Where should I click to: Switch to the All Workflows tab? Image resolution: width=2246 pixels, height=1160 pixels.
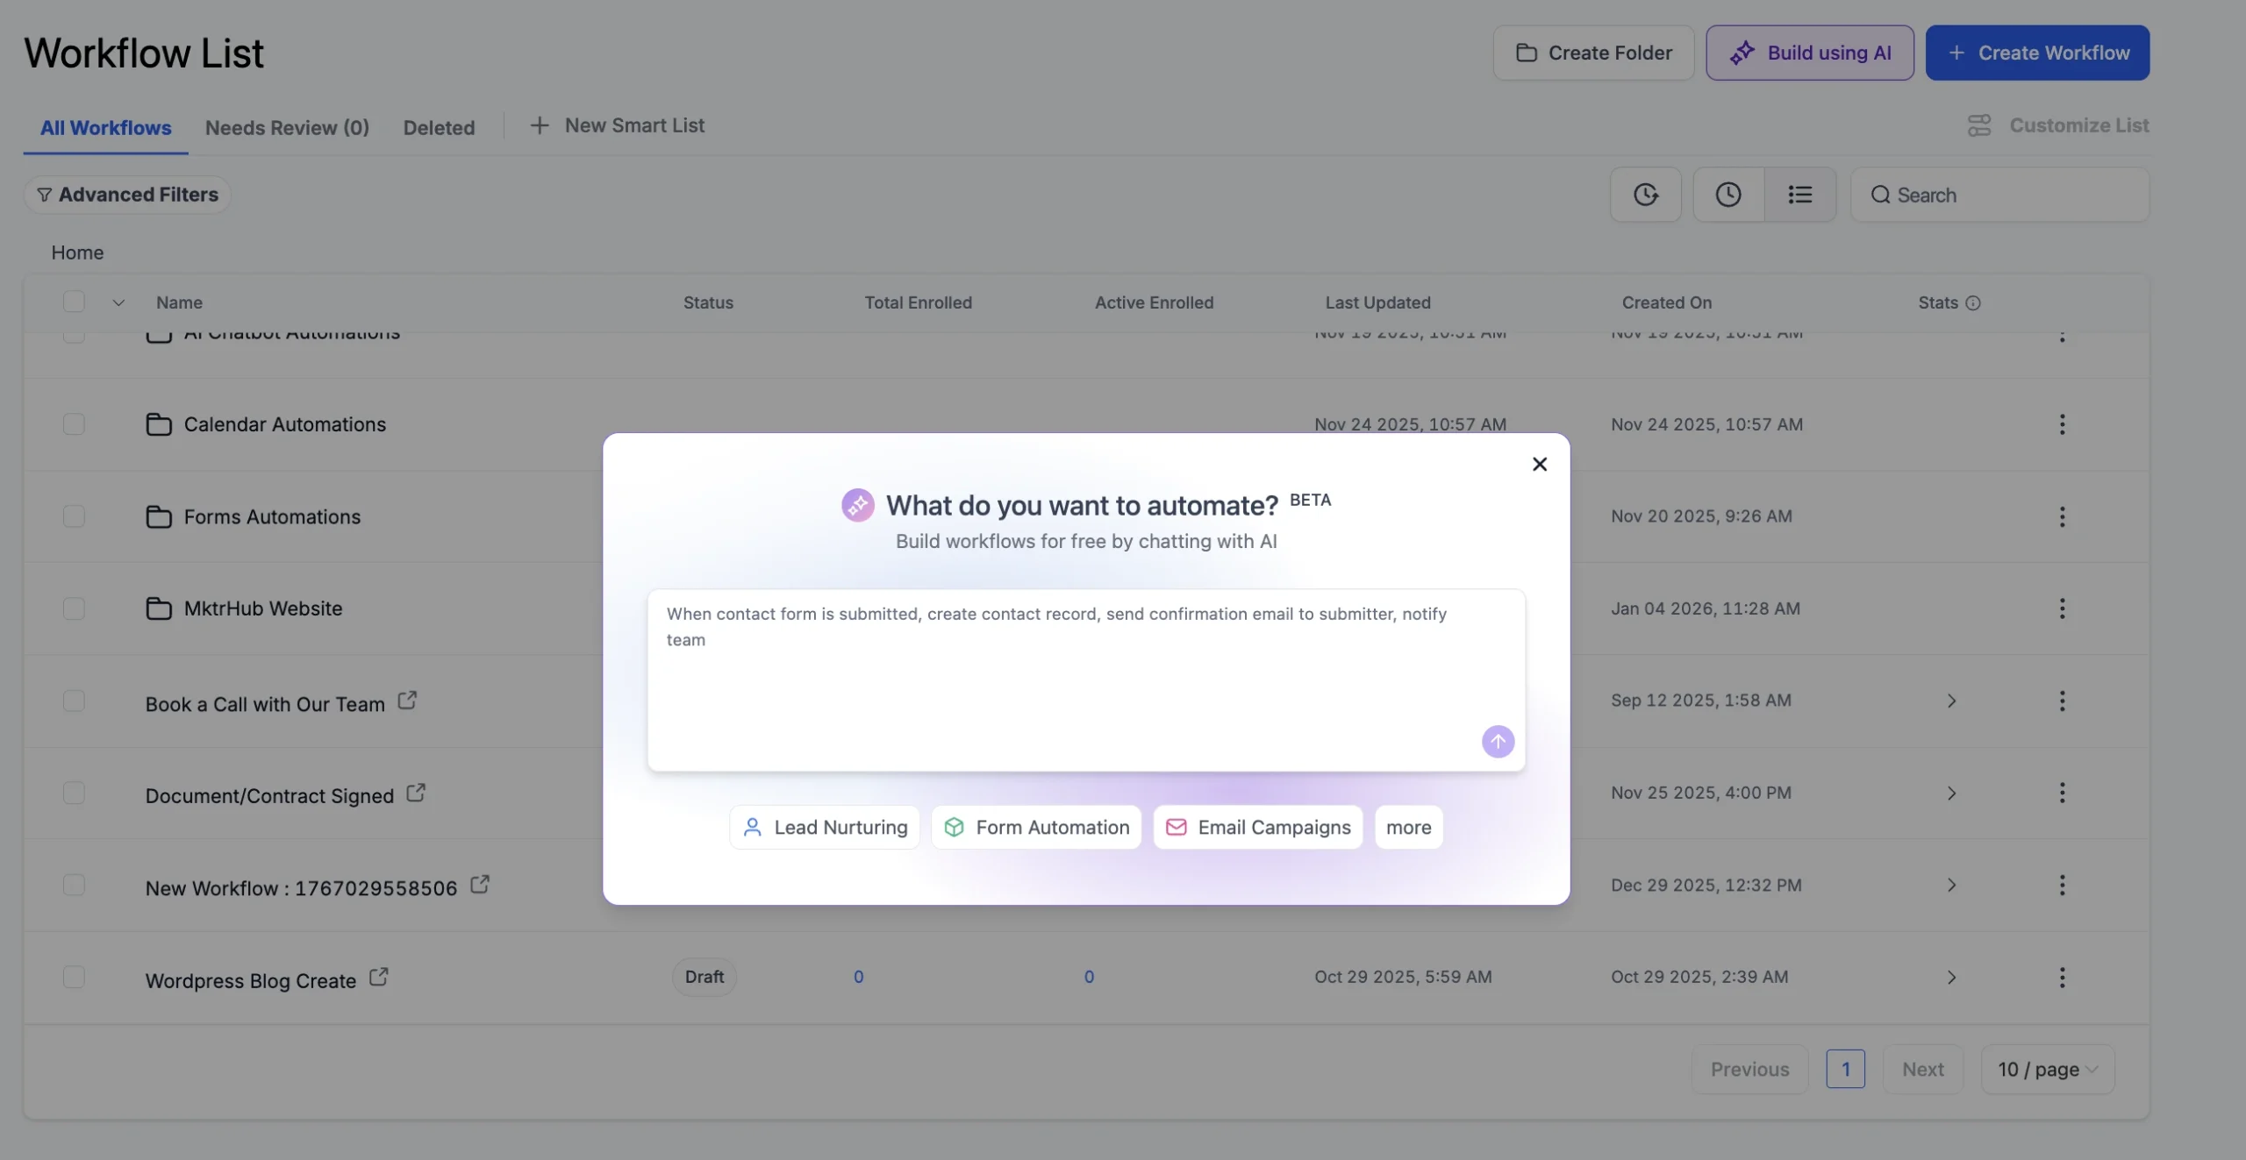[x=105, y=128]
